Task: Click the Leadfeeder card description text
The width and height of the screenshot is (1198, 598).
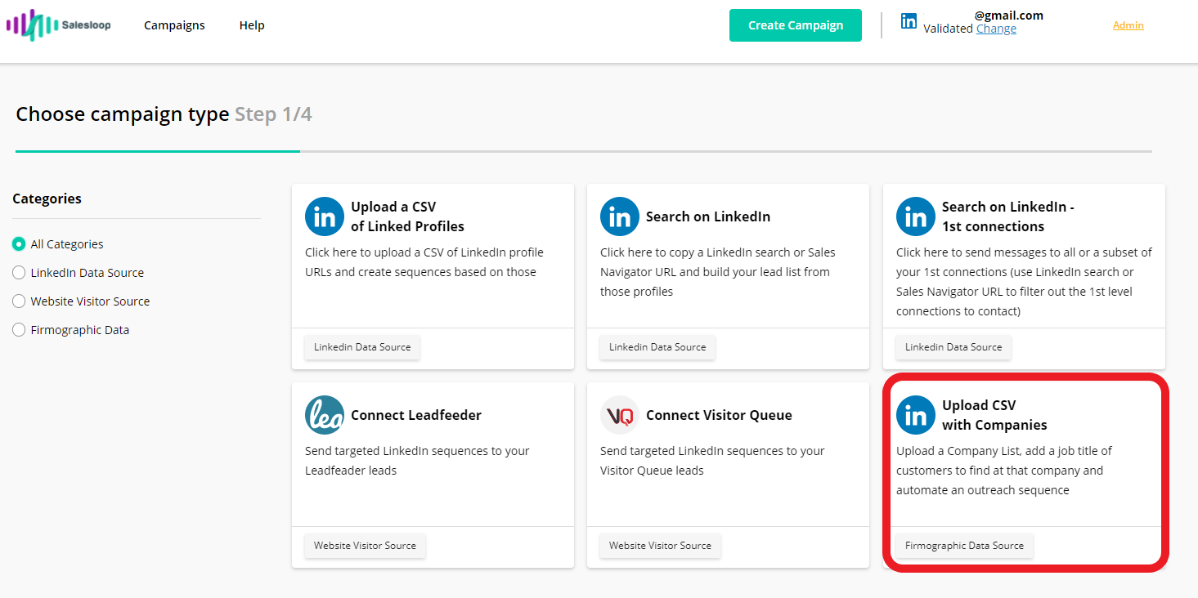Action: pyautogui.click(x=417, y=461)
